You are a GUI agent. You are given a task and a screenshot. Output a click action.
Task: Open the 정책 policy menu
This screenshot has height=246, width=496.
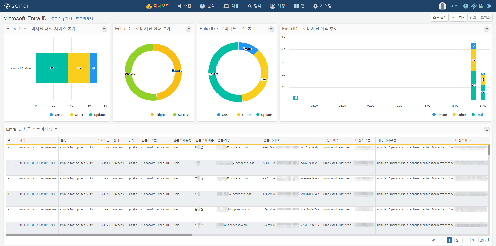(x=254, y=6)
